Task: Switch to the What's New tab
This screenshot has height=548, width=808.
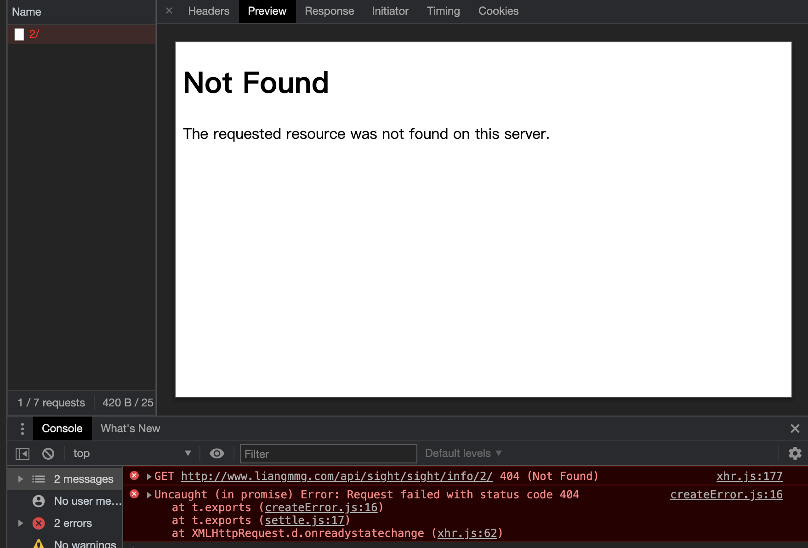Action: pos(131,428)
